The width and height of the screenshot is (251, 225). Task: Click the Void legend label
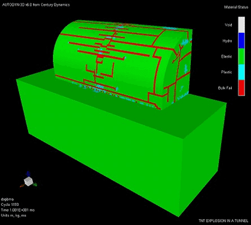pyautogui.click(x=228, y=25)
